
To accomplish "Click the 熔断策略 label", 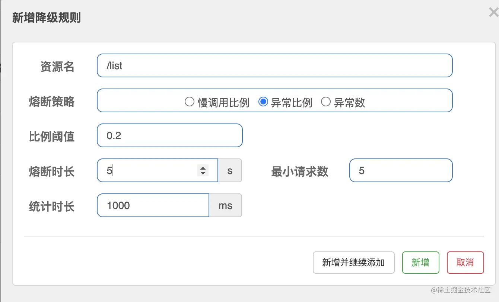I will pos(52,102).
